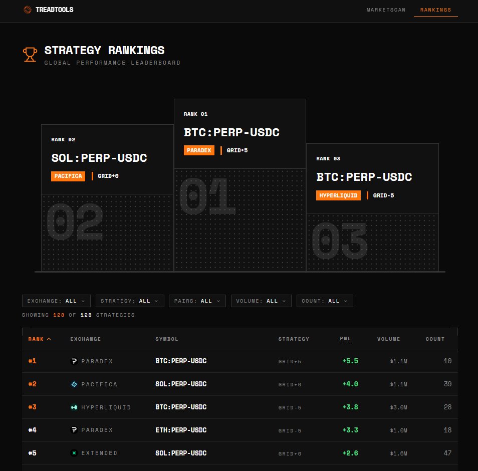This screenshot has width=478, height=471.
Task: Click the orange PARADEX badge on podium
Action: click(199, 150)
